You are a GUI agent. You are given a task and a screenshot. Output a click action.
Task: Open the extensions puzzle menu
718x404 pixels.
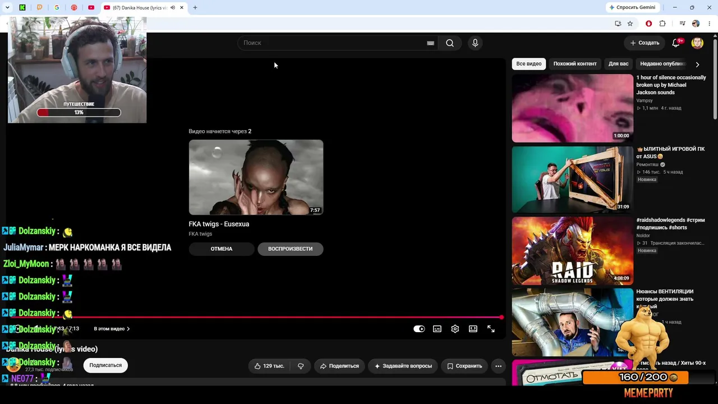click(662, 24)
